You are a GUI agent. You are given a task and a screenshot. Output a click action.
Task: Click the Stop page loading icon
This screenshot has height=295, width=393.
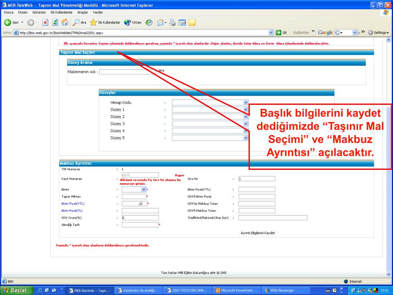coord(45,22)
